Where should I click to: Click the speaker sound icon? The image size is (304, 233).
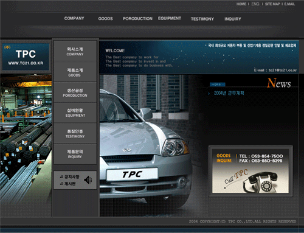coord(88,180)
